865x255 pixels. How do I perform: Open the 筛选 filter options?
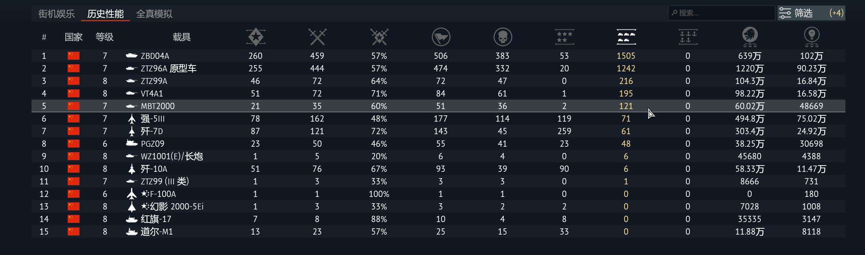(x=811, y=13)
